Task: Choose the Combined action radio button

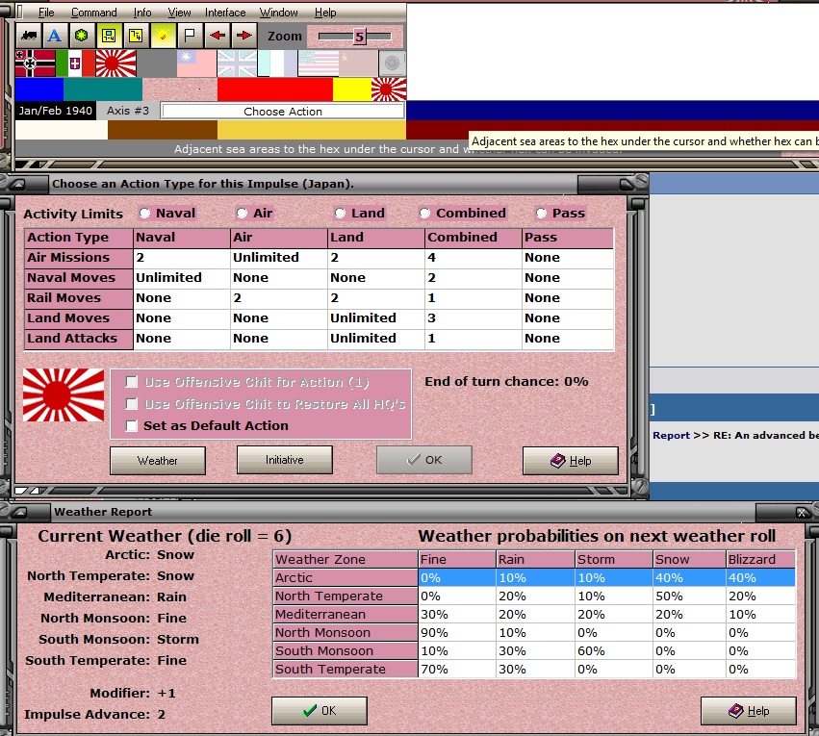Action: click(x=424, y=213)
